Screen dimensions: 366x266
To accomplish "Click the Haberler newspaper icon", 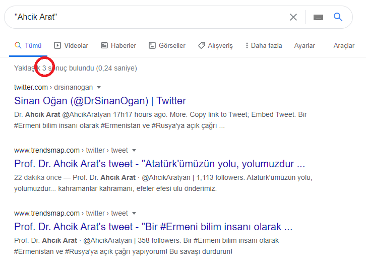I will (104, 45).
